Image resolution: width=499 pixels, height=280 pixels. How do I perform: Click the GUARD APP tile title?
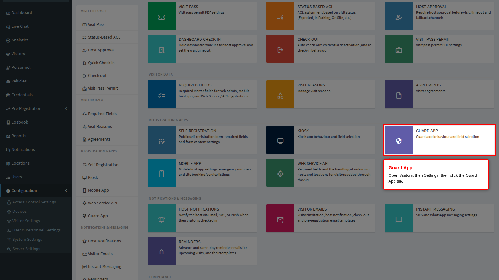click(x=427, y=131)
